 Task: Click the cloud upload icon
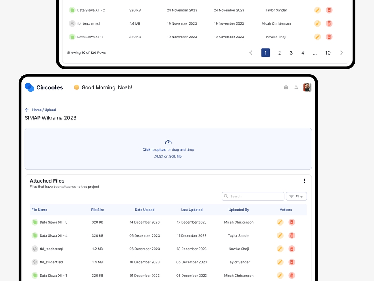(x=168, y=142)
